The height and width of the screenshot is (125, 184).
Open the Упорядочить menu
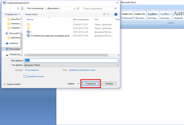coord(12,14)
